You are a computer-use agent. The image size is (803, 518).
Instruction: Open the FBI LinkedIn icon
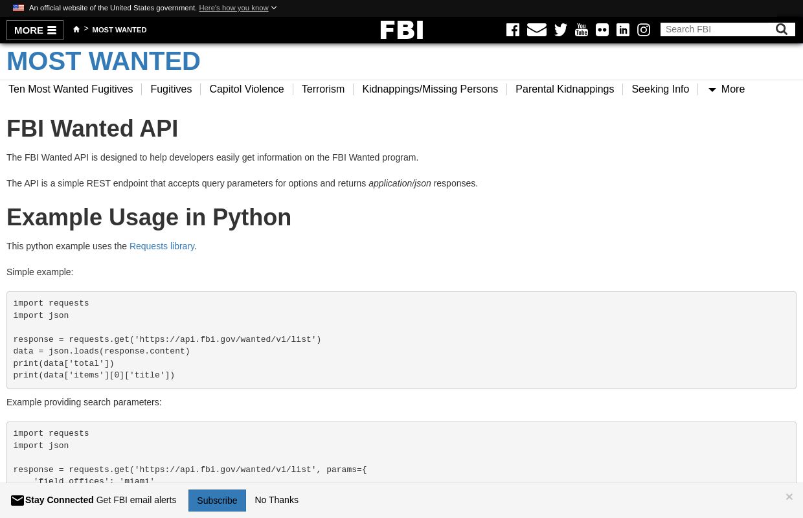coord(623,30)
